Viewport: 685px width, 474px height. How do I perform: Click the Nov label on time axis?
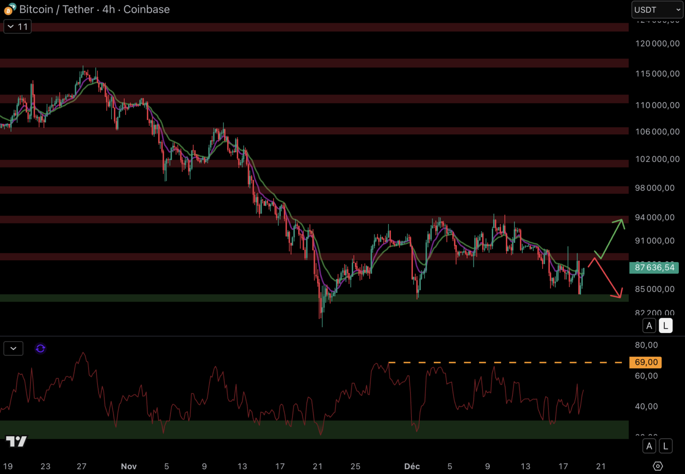click(129, 467)
